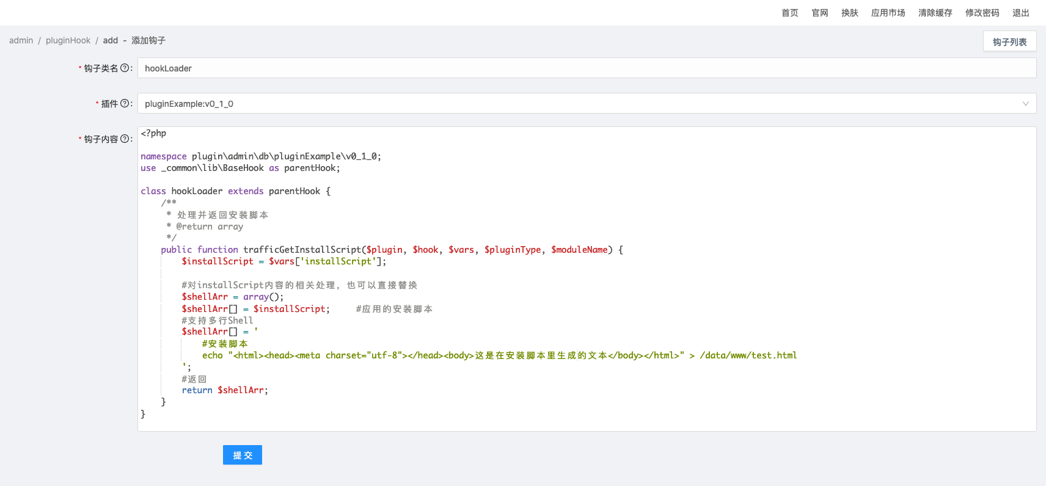Navigate to the admin breadcrumb
The image size is (1046, 486).
coord(21,40)
